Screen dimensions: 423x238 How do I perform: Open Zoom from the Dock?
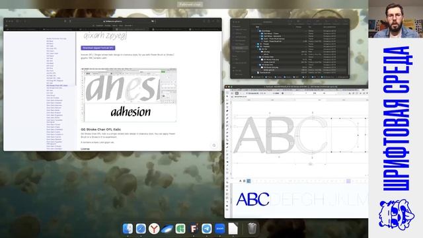[x=220, y=229]
